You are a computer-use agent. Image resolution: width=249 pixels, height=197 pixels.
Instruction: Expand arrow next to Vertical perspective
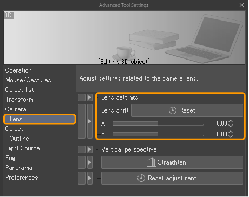pos(90,149)
